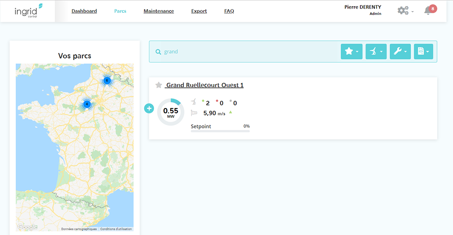Open the Grand Ruellecourt Ouest 1 link
This screenshot has height=235, width=453.
[x=205, y=85]
